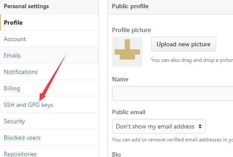Click the Personal settings heading

pyautogui.click(x=26, y=6)
